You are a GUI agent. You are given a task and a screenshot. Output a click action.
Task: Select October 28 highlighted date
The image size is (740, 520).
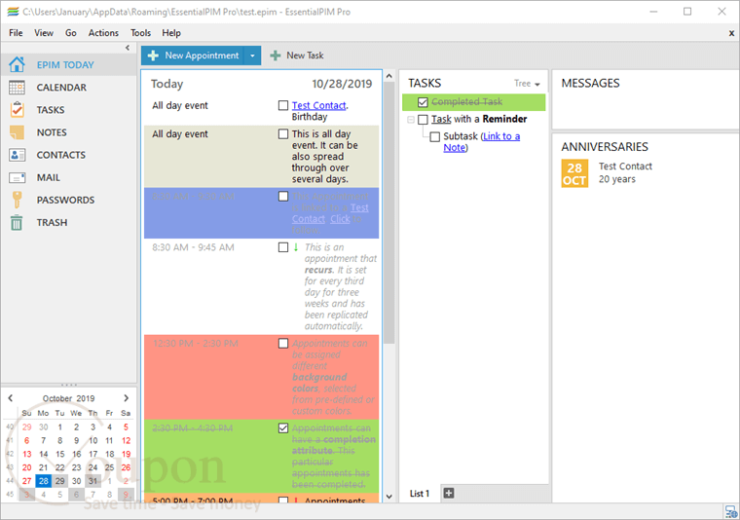point(44,481)
